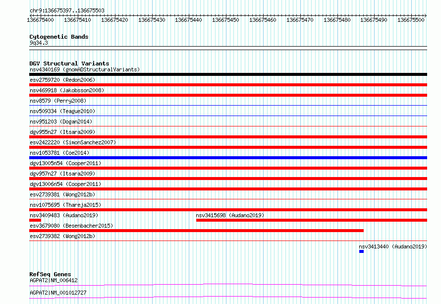Click the nsv469918 (Jakobsson2008) label

coord(67,90)
